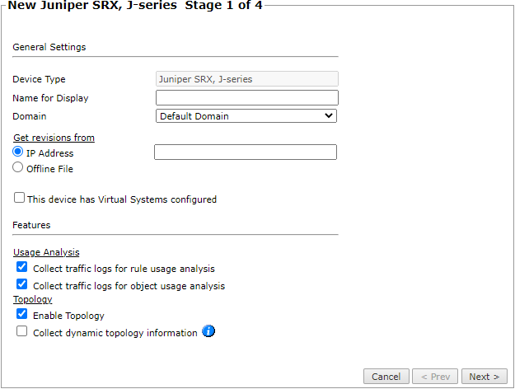Click the General Settings section header
The width and height of the screenshot is (515, 389).
click(x=49, y=47)
